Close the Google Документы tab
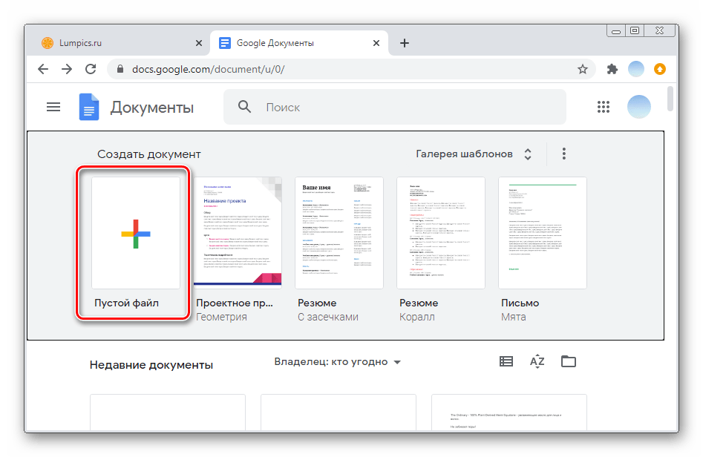The image size is (703, 457). (x=376, y=43)
